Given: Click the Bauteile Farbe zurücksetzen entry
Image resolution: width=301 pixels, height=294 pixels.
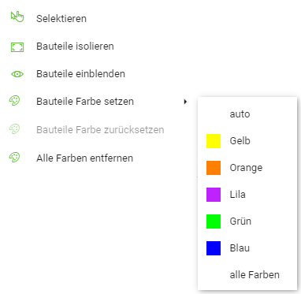Looking at the screenshot, I should (x=100, y=130).
